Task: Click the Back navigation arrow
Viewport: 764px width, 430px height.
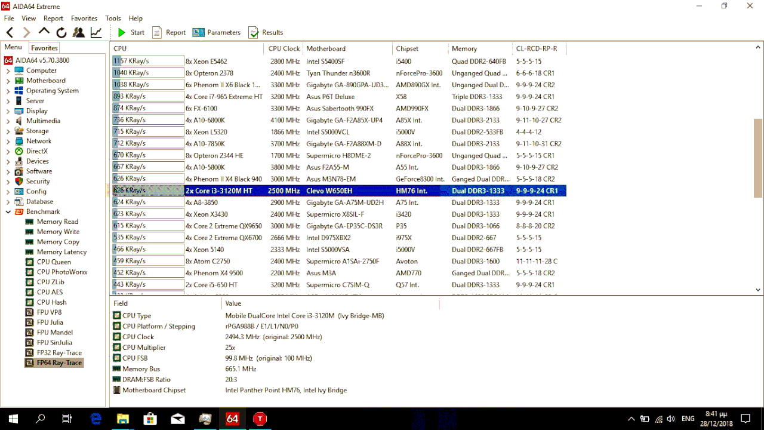Action: tap(10, 32)
